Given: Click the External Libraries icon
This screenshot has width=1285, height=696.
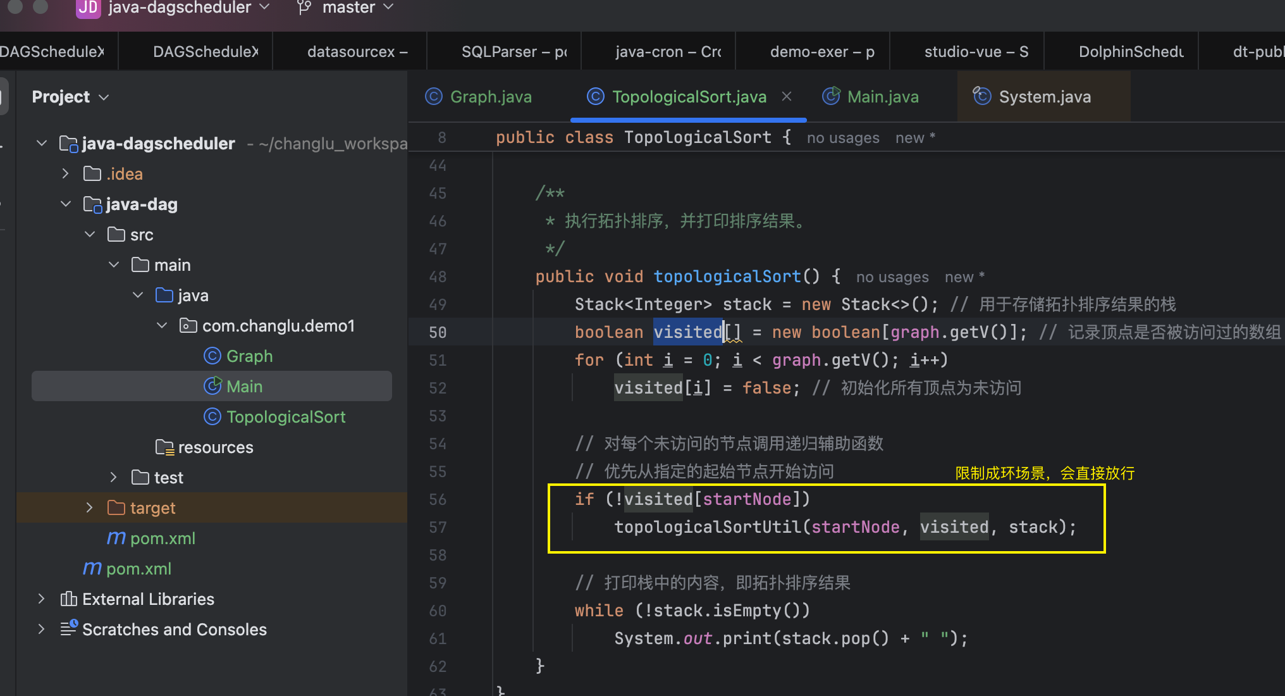Looking at the screenshot, I should (68, 599).
